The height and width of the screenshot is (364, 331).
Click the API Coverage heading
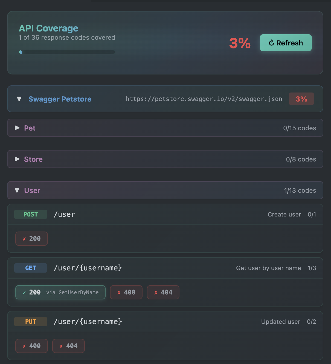click(48, 28)
